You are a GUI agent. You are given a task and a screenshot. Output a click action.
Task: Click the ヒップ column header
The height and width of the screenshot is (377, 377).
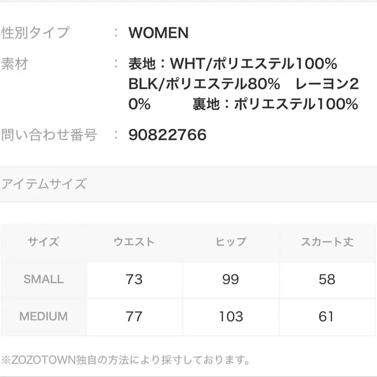point(230,242)
